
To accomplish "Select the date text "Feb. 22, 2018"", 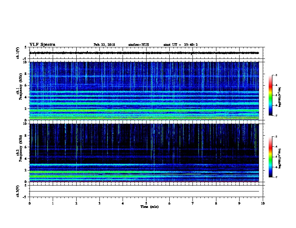I will tap(104, 45).
